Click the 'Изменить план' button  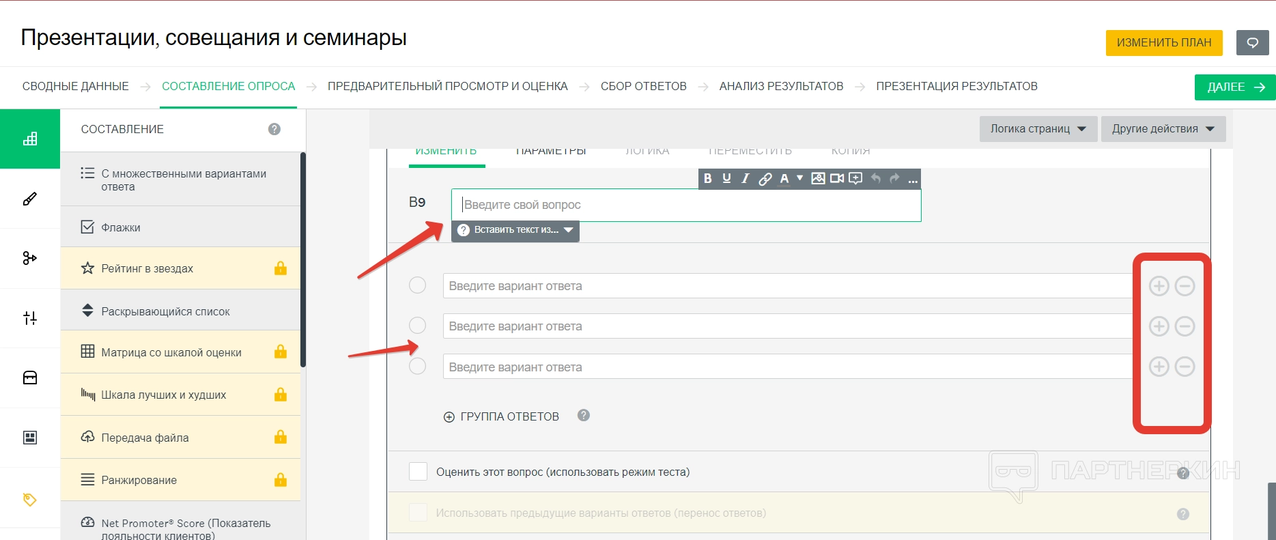click(1163, 42)
